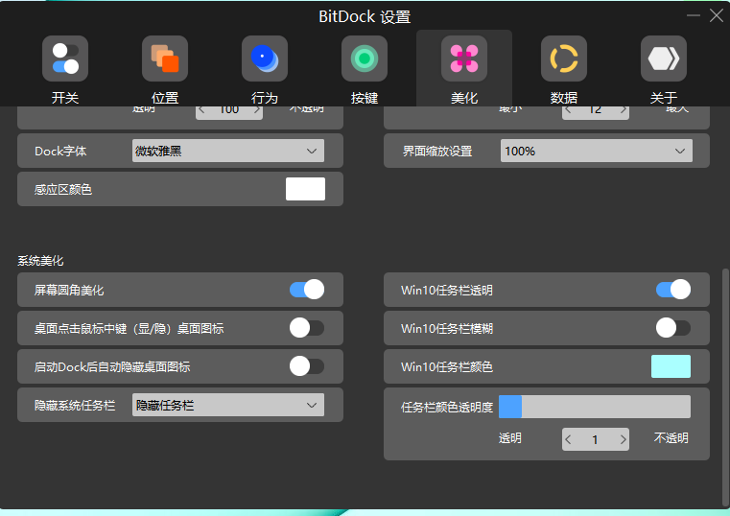
Task: Click the Win10任务栏颜色 label
Action: 446,366
